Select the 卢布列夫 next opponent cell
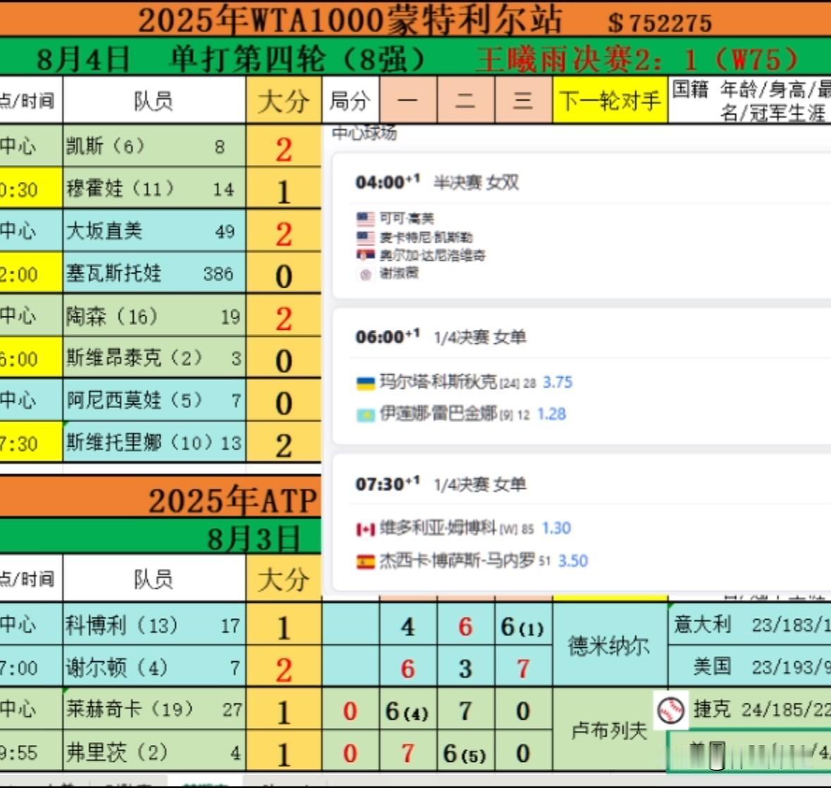This screenshot has height=788, width=831. [610, 730]
